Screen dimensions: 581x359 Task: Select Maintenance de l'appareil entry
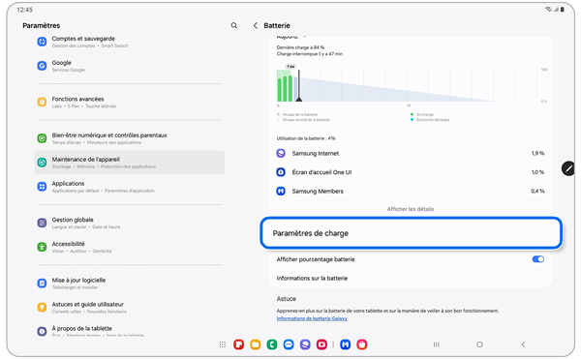(x=130, y=163)
